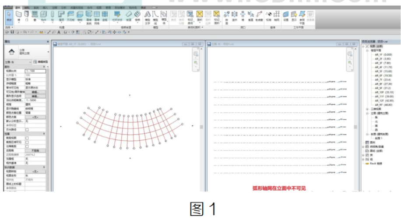Click the 不剪裁 far clipping button
Viewport: 401px width, 224px height.
[35, 150]
